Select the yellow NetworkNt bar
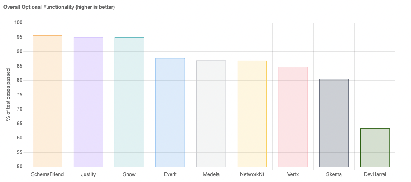Viewport: 411px width, 182px height. tap(252, 114)
